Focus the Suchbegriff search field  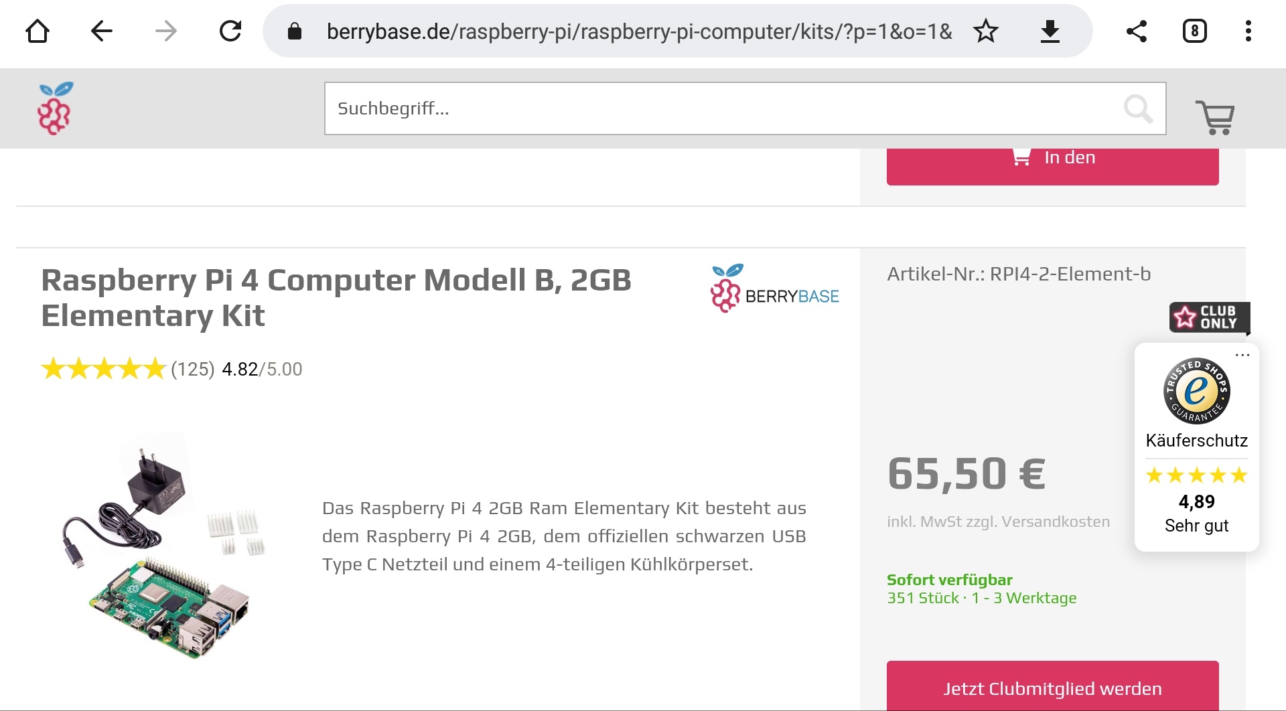pyautogui.click(x=723, y=108)
